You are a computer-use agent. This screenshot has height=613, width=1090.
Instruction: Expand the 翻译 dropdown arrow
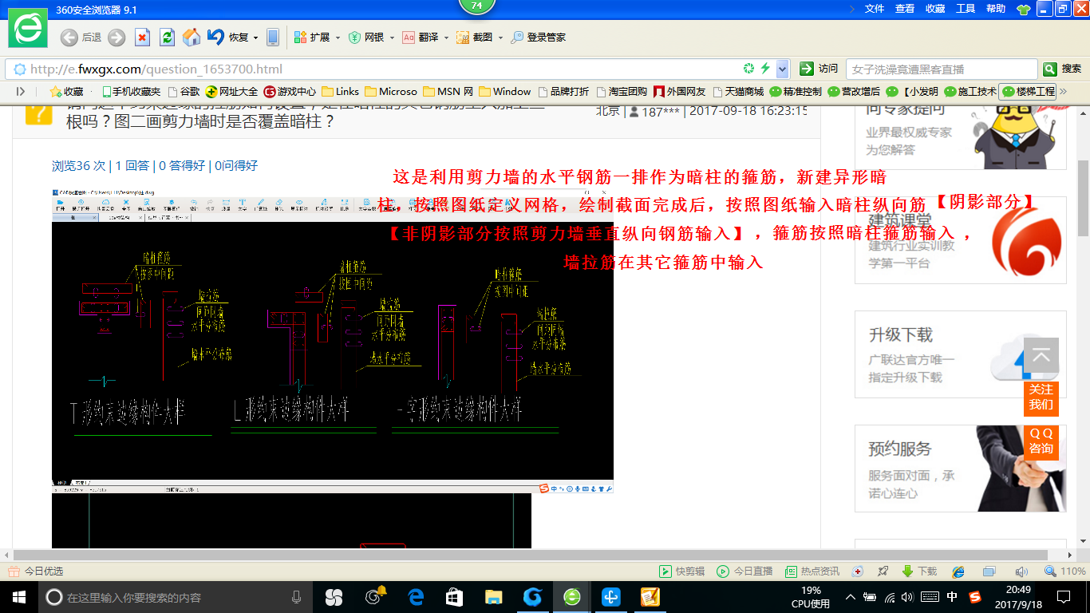click(446, 38)
